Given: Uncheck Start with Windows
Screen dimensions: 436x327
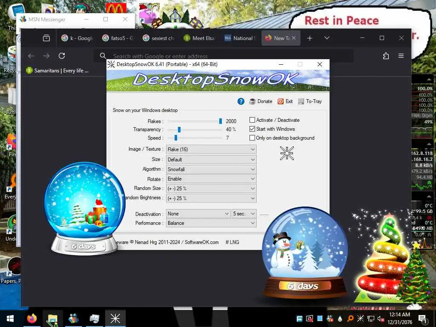Looking at the screenshot, I should pos(252,129).
